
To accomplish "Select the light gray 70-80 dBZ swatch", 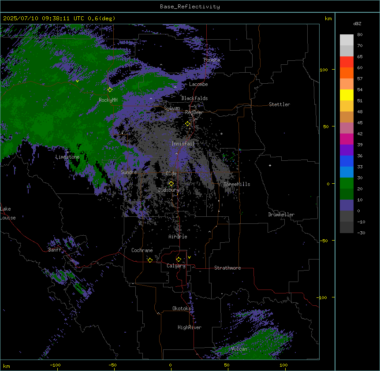I will [346, 40].
